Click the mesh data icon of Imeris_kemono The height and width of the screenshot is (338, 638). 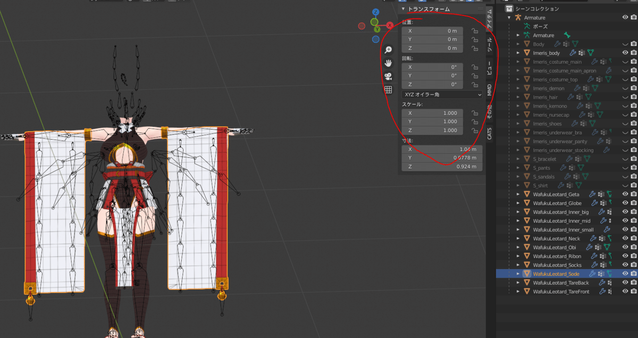(597, 106)
